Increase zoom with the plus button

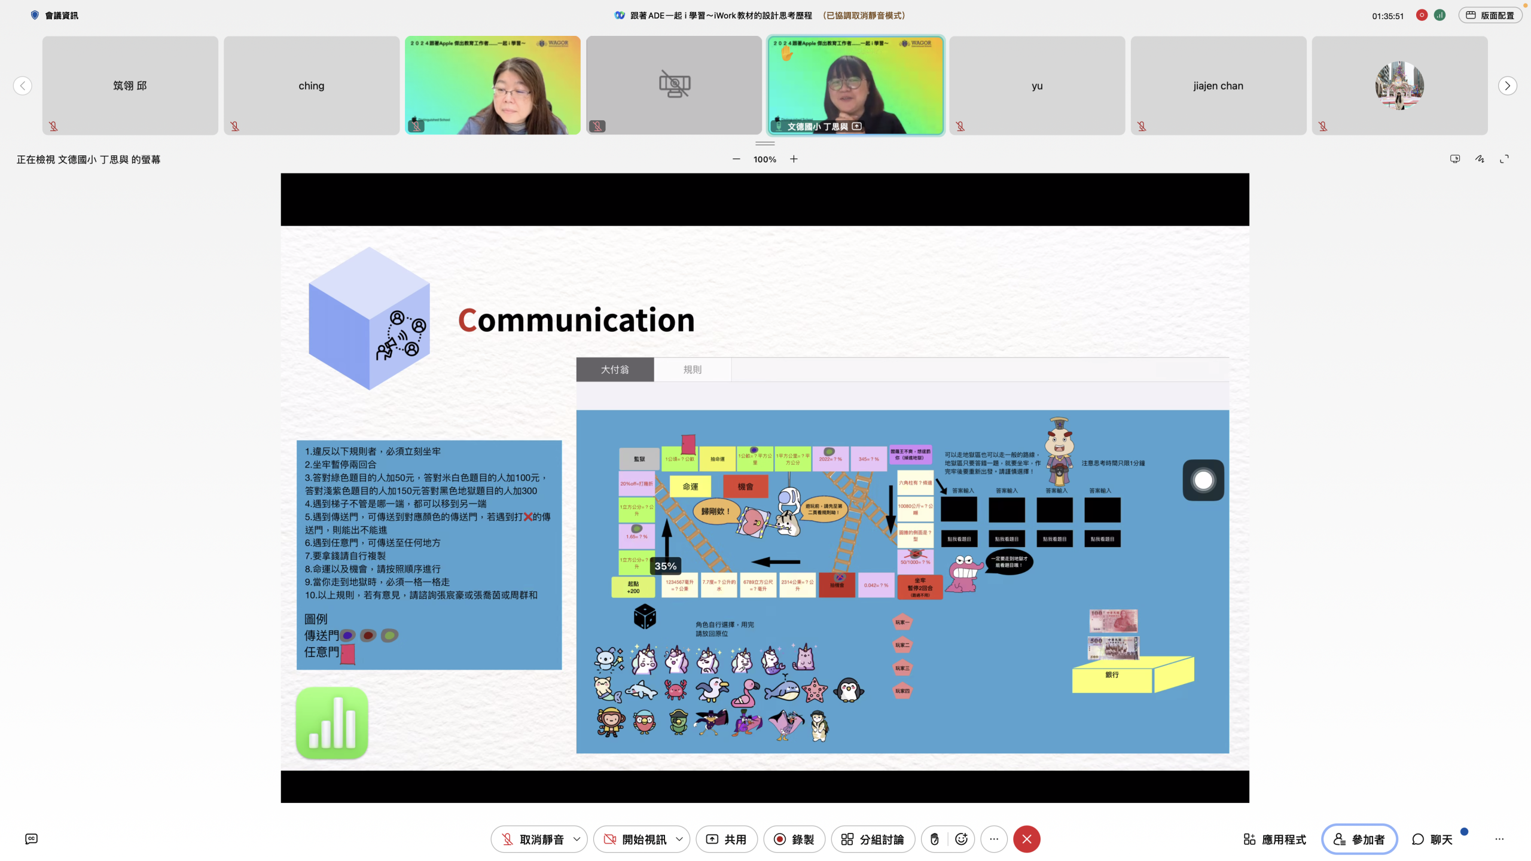pyautogui.click(x=794, y=159)
